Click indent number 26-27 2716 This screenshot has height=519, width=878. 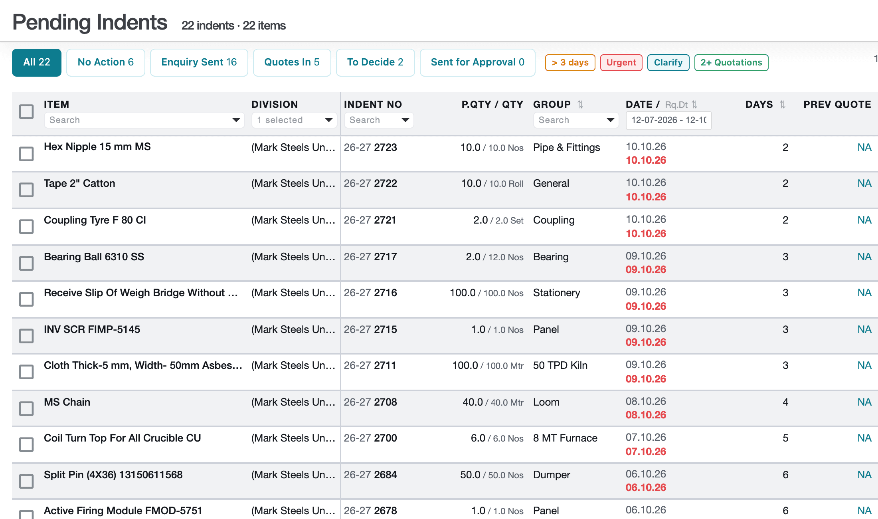point(370,293)
